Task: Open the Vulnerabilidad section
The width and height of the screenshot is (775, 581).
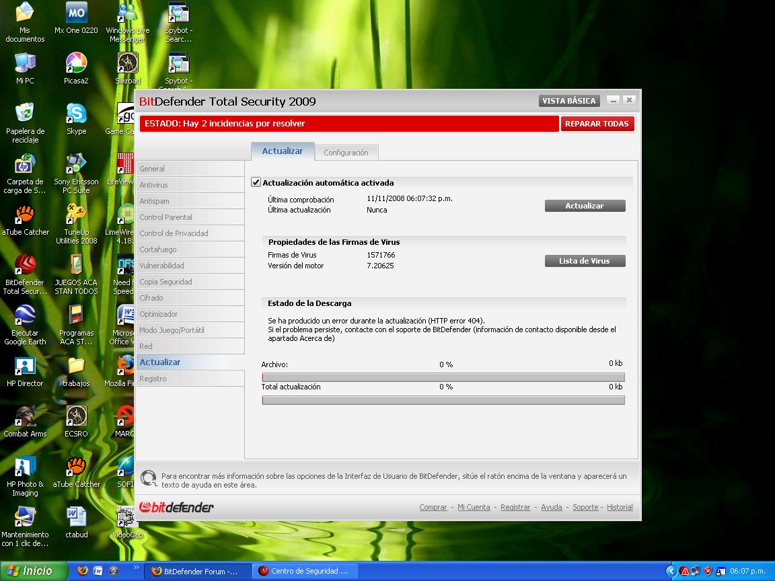Action: (x=190, y=266)
